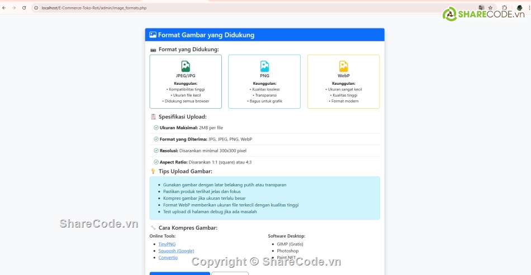The height and width of the screenshot is (275, 531).
Task: Open the TinyPNG link
Action: pyautogui.click(x=167, y=244)
